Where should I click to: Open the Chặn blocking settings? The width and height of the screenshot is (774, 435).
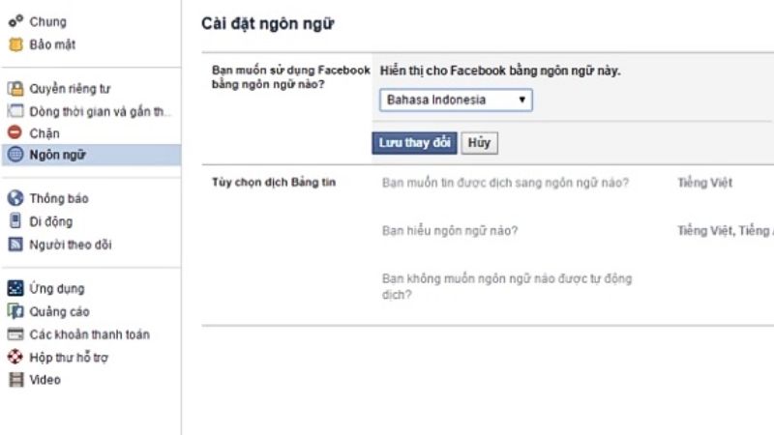tap(45, 133)
